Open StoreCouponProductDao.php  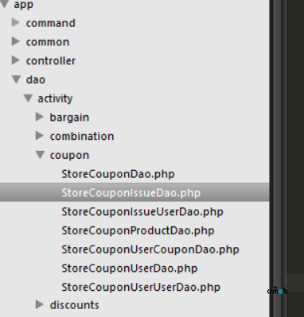pos(138,230)
